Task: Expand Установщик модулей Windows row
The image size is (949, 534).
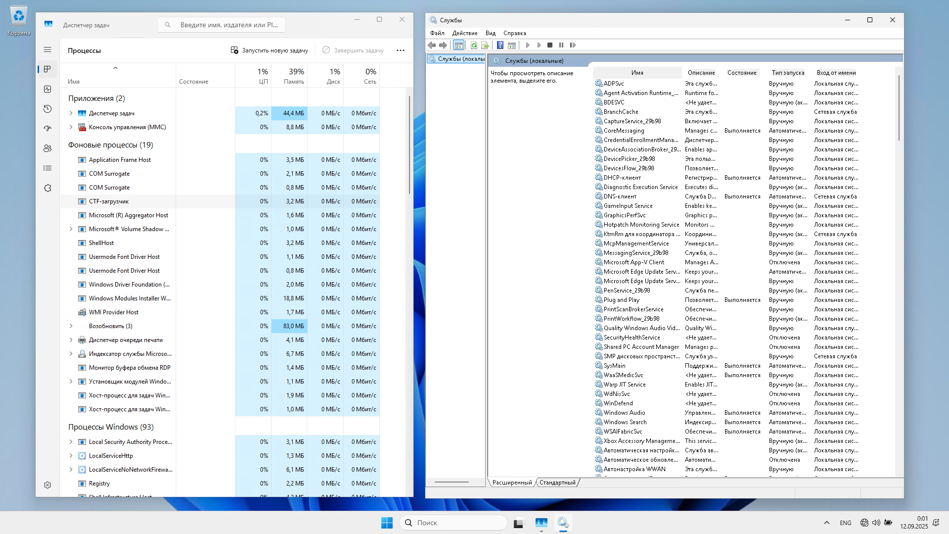Action: click(71, 382)
